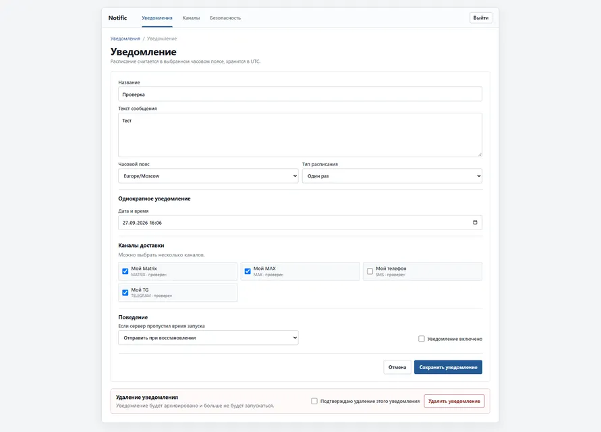
Task: Click the Мой Matrix channel label
Action: pos(144,269)
